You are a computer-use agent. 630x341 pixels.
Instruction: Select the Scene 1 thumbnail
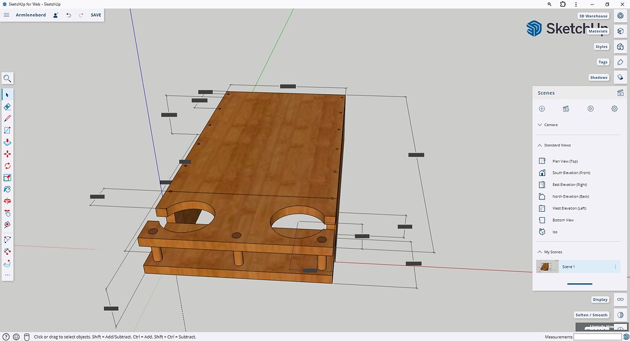coord(547,267)
